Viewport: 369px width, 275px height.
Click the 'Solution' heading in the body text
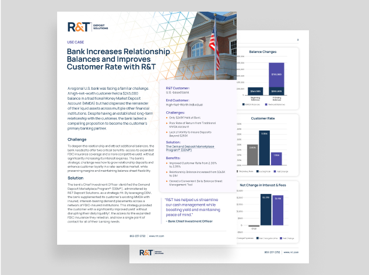point(76,178)
